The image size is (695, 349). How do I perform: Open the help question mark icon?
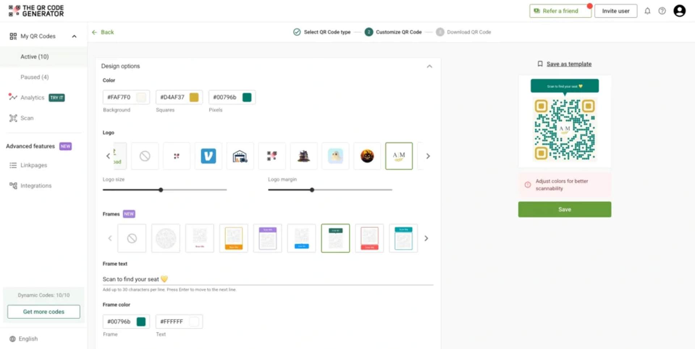click(x=662, y=11)
